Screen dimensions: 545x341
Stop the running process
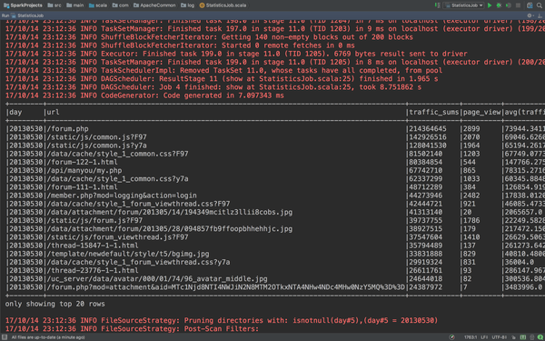click(x=518, y=5)
